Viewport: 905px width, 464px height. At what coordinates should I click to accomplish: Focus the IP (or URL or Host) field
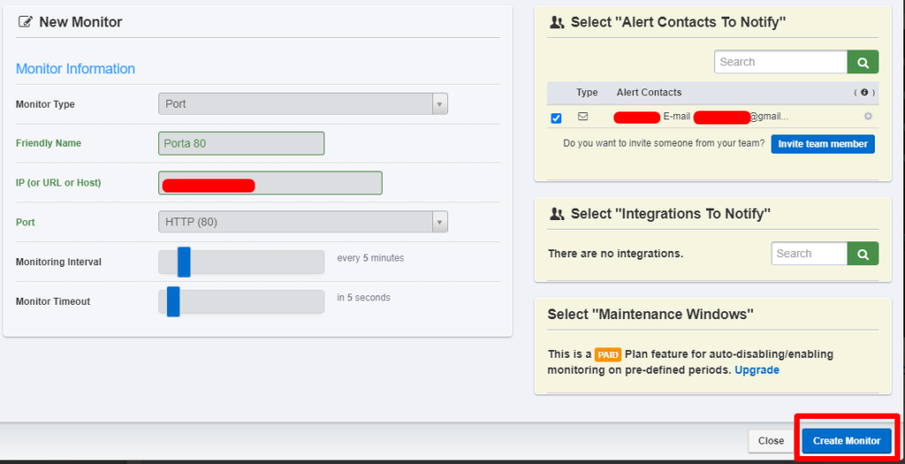click(x=270, y=183)
